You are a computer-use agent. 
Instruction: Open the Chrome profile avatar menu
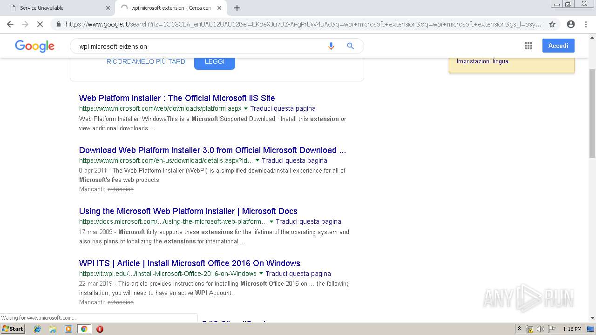point(571,24)
